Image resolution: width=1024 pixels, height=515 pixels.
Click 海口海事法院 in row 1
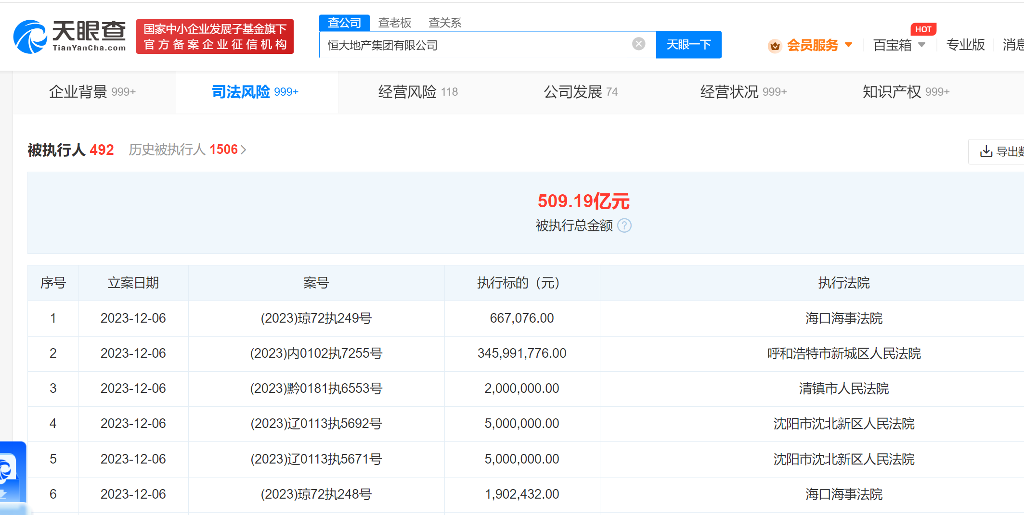tap(844, 318)
